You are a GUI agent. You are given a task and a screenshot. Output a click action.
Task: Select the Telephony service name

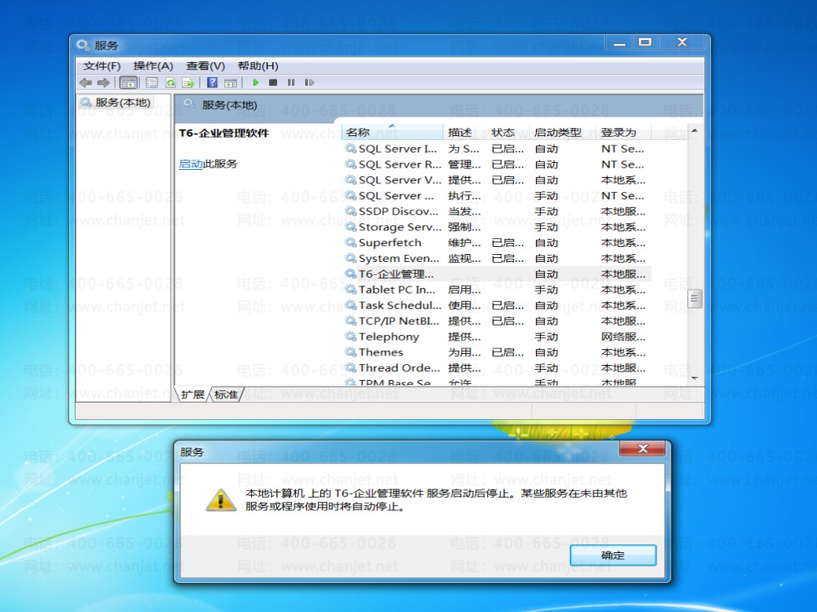click(x=389, y=337)
